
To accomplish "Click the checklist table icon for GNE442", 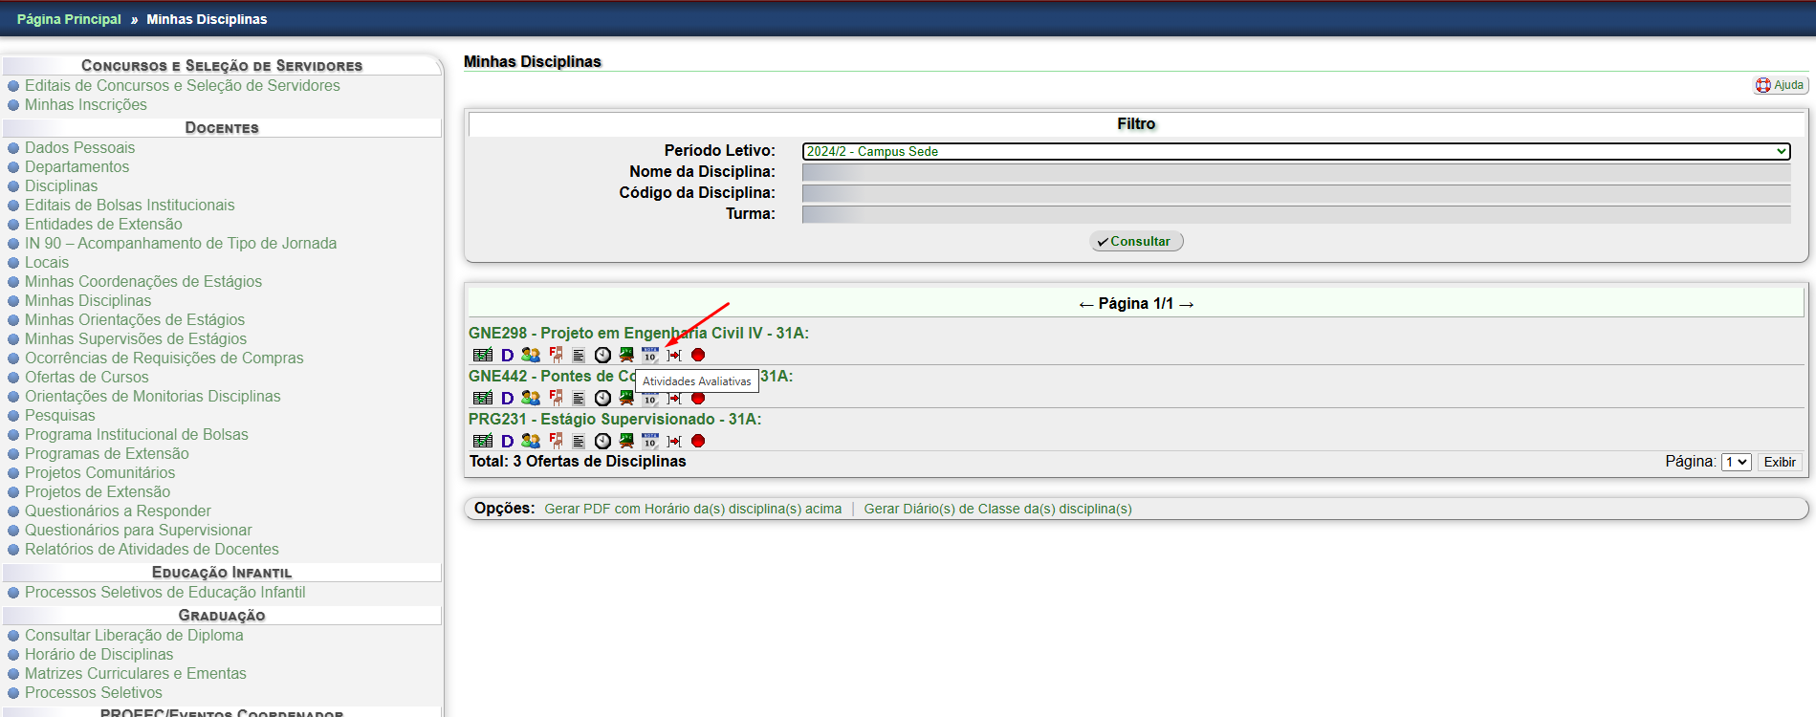I will tap(483, 398).
